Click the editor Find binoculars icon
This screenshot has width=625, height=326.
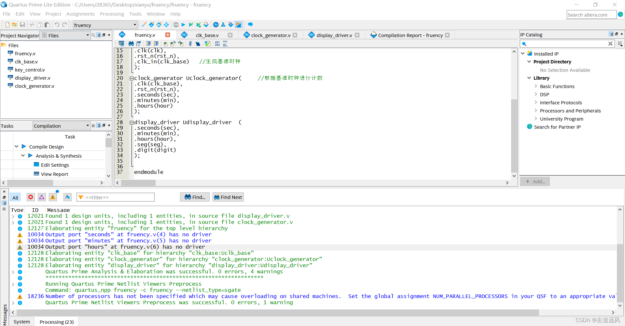coord(131,44)
